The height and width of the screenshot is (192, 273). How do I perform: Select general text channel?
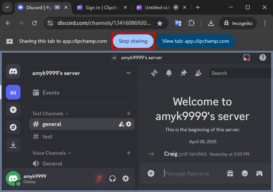pyautogui.click(x=82, y=124)
